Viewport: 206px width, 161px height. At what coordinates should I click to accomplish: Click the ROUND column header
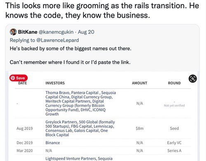pyautogui.click(x=174, y=83)
